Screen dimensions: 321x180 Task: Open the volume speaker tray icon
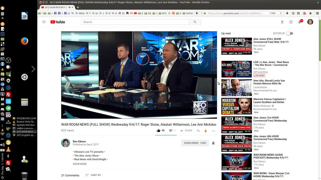(3, 145)
